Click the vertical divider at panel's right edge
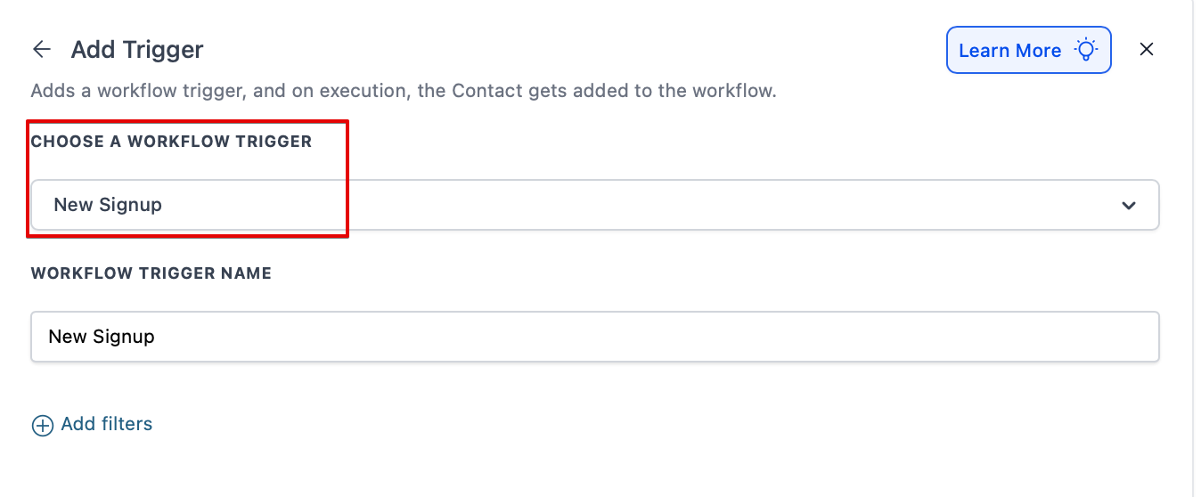1201x497 pixels. [x=1193, y=248]
